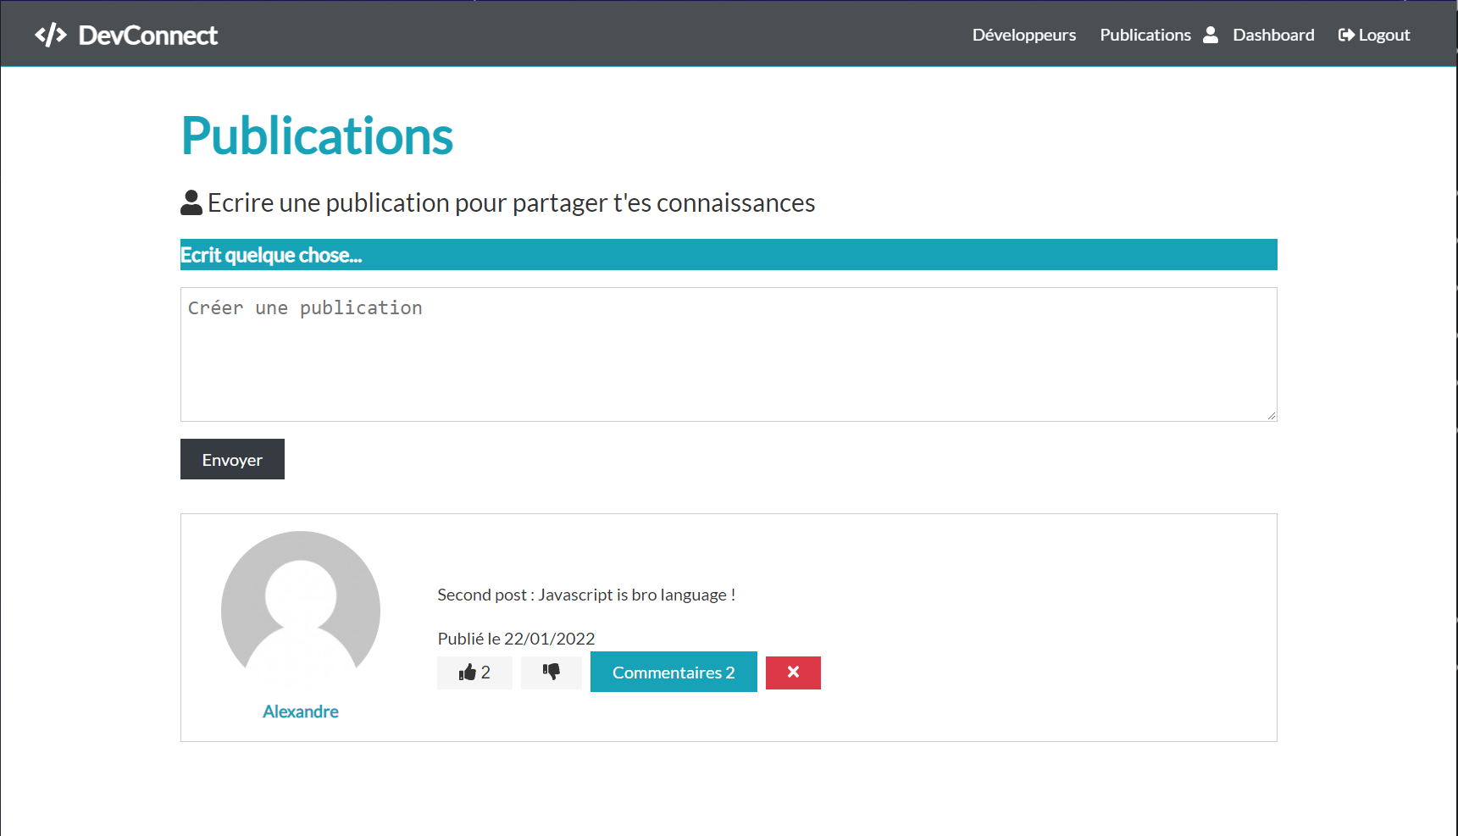Click the textarea resize handle corner

(x=1270, y=414)
